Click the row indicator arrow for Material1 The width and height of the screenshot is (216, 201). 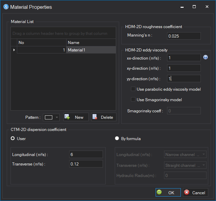pos(14,50)
